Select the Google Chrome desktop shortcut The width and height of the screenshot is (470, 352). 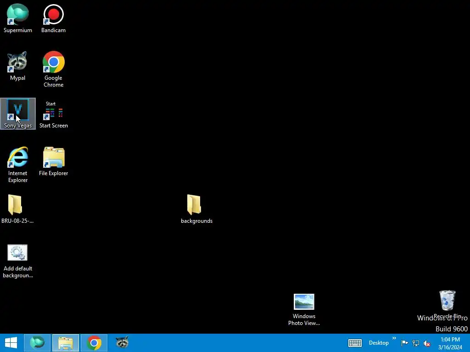pos(53,69)
